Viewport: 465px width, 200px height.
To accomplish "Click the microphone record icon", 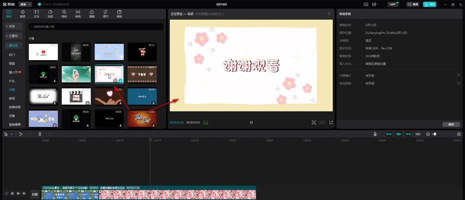I will (x=375, y=134).
